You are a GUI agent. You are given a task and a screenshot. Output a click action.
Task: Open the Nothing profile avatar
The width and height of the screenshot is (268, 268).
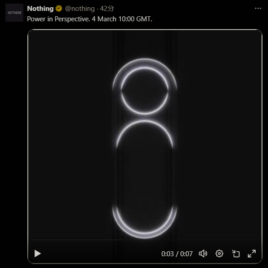[x=15, y=13]
